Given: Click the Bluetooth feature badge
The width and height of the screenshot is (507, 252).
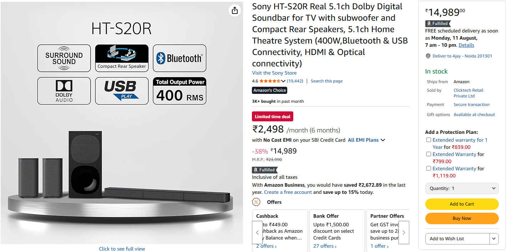Looking at the screenshot, I should pos(179,58).
